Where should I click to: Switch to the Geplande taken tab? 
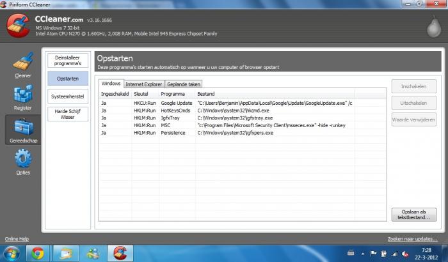184,84
